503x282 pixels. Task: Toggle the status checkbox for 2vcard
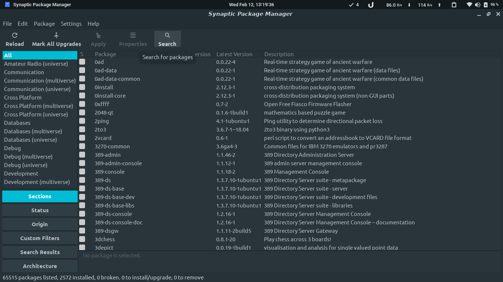point(82,138)
